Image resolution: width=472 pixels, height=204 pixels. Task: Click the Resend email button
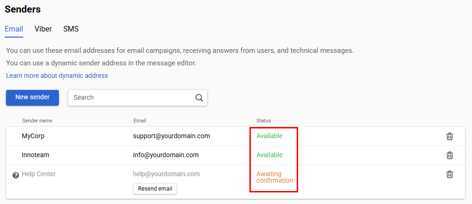155,189
